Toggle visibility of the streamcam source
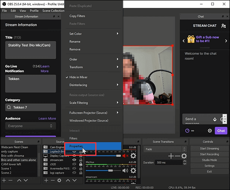The image size is (230, 190). click(74, 160)
